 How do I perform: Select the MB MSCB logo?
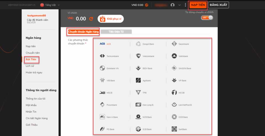(x=102, y=93)
